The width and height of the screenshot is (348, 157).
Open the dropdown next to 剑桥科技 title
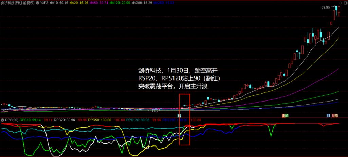(37, 3)
